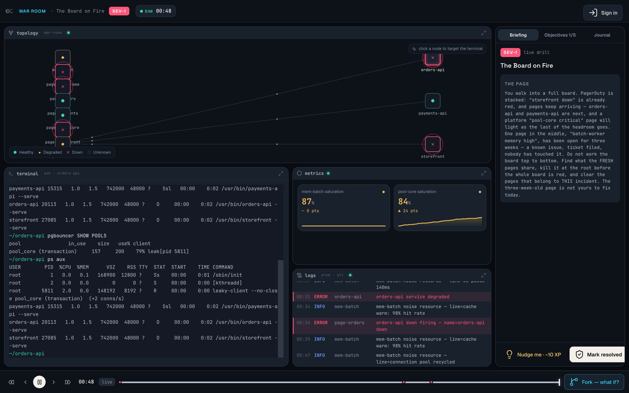The image size is (629, 393).
Task: Click the 'orders-api down firing' error log row
Action: 392,326
